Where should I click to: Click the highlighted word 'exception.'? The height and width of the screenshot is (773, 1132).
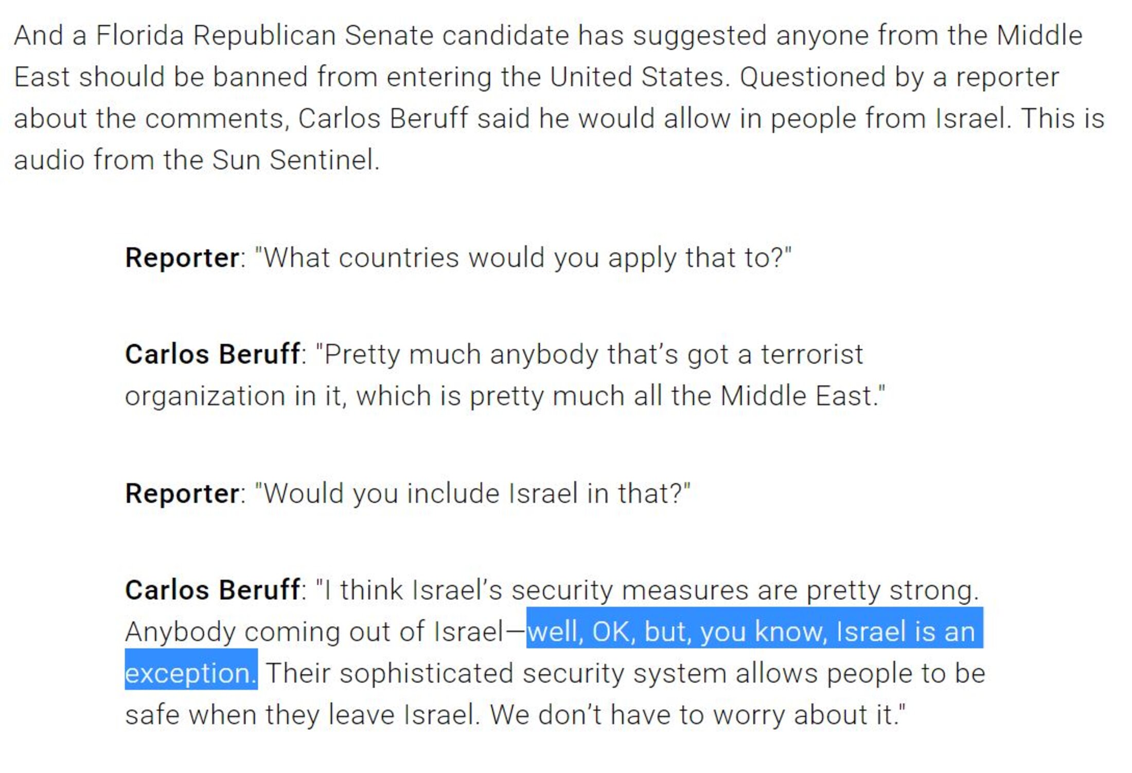click(x=190, y=673)
